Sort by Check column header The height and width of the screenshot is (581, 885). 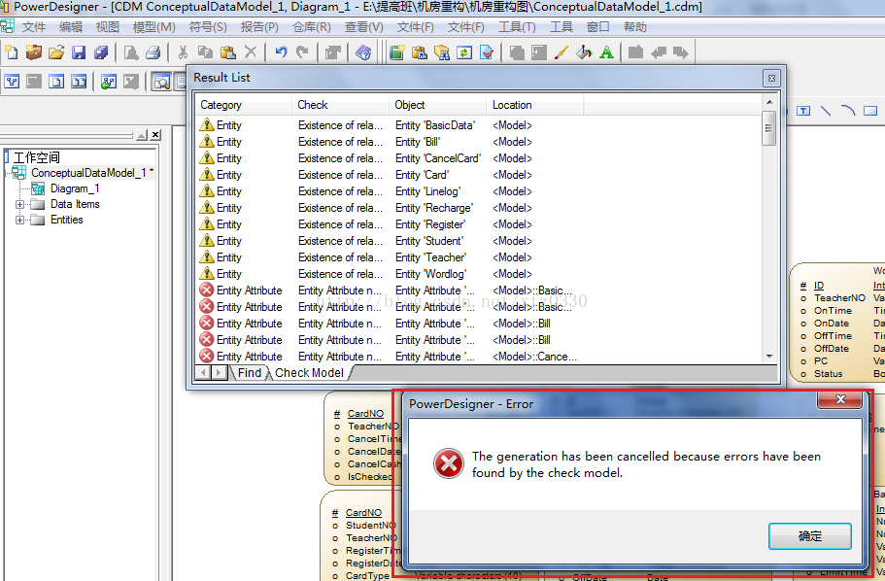point(340,105)
